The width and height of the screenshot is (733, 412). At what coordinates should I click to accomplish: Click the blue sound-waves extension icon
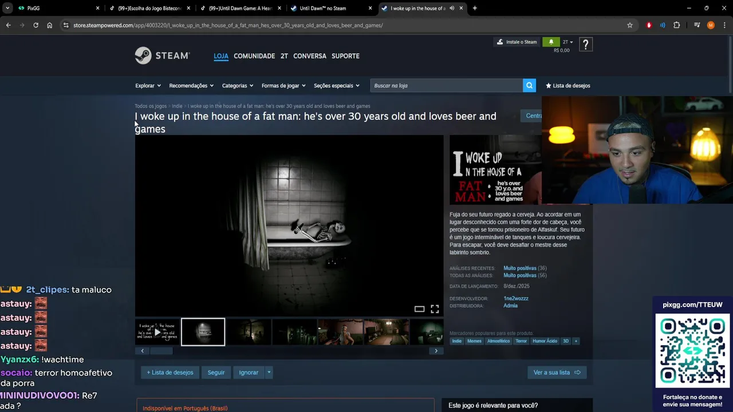pyautogui.click(x=663, y=25)
